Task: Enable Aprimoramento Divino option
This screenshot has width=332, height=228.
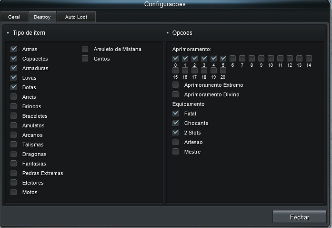Action: [x=176, y=94]
